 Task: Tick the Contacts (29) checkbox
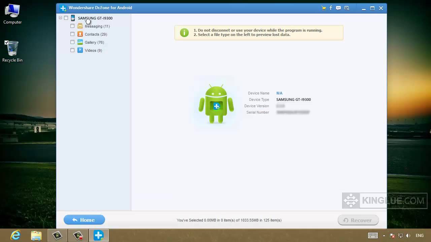(x=72, y=34)
